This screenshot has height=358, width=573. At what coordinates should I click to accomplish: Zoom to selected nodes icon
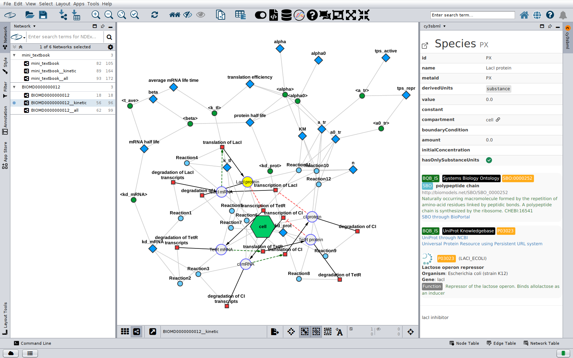135,15
